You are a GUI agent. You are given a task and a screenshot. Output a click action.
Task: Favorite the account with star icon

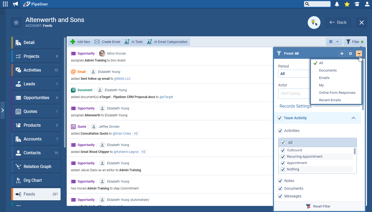[16, 23]
